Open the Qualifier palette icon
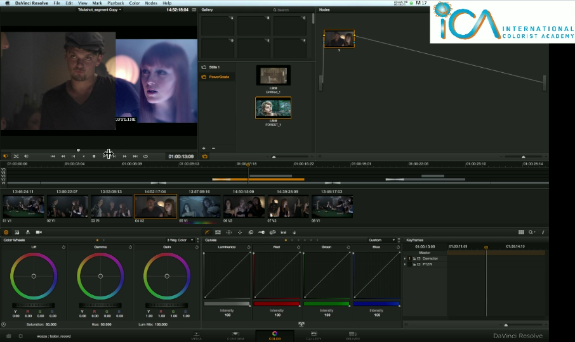The image size is (575, 342). (218, 232)
